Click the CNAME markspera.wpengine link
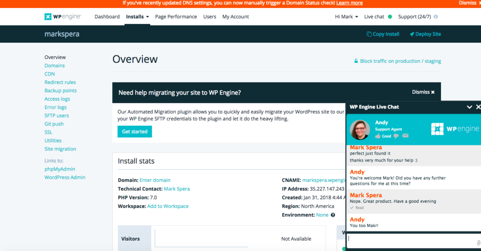This screenshot has width=481, height=251. coord(324,180)
